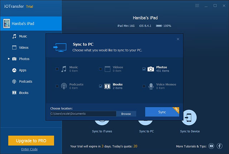
Task: Click Browse to choose location
Action: 126,114
